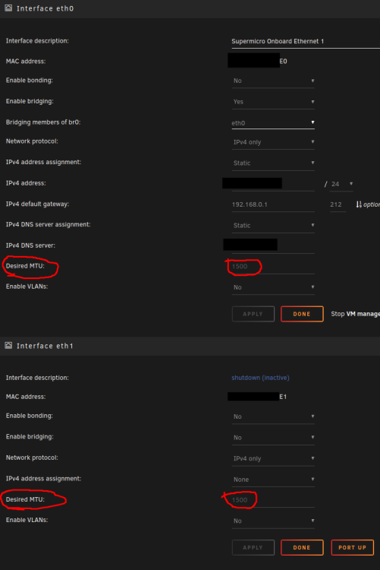Click the gateway optional metric sort icon

click(359, 204)
